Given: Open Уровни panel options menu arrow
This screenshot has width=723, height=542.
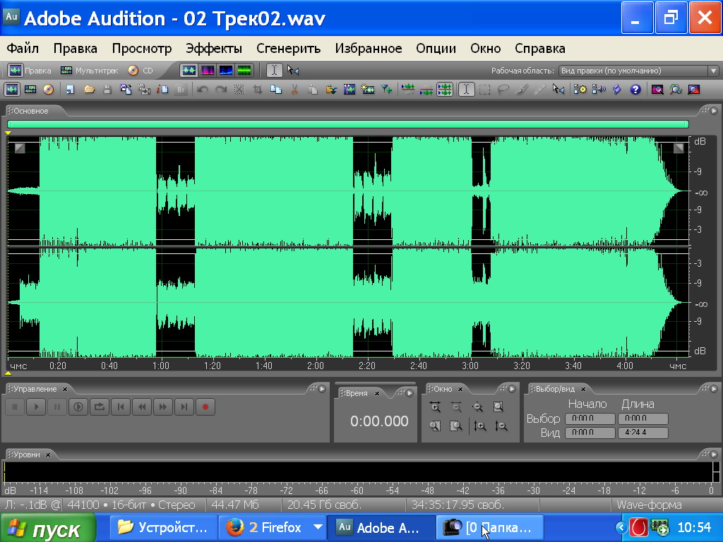Looking at the screenshot, I should click(714, 454).
